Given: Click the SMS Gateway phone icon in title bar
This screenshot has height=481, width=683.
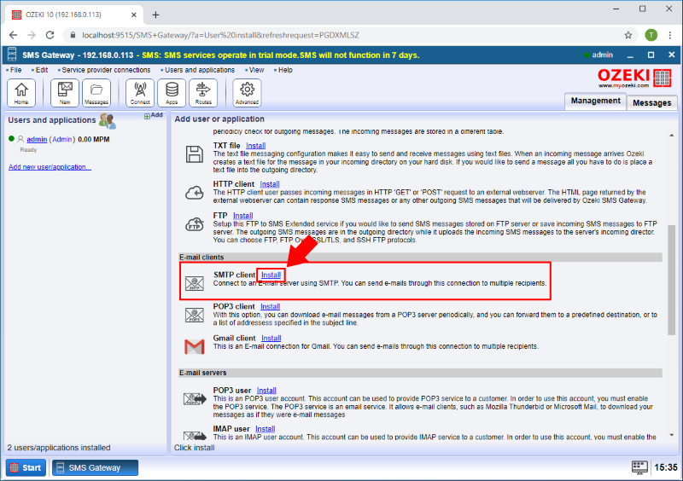Looking at the screenshot, I should (x=12, y=55).
